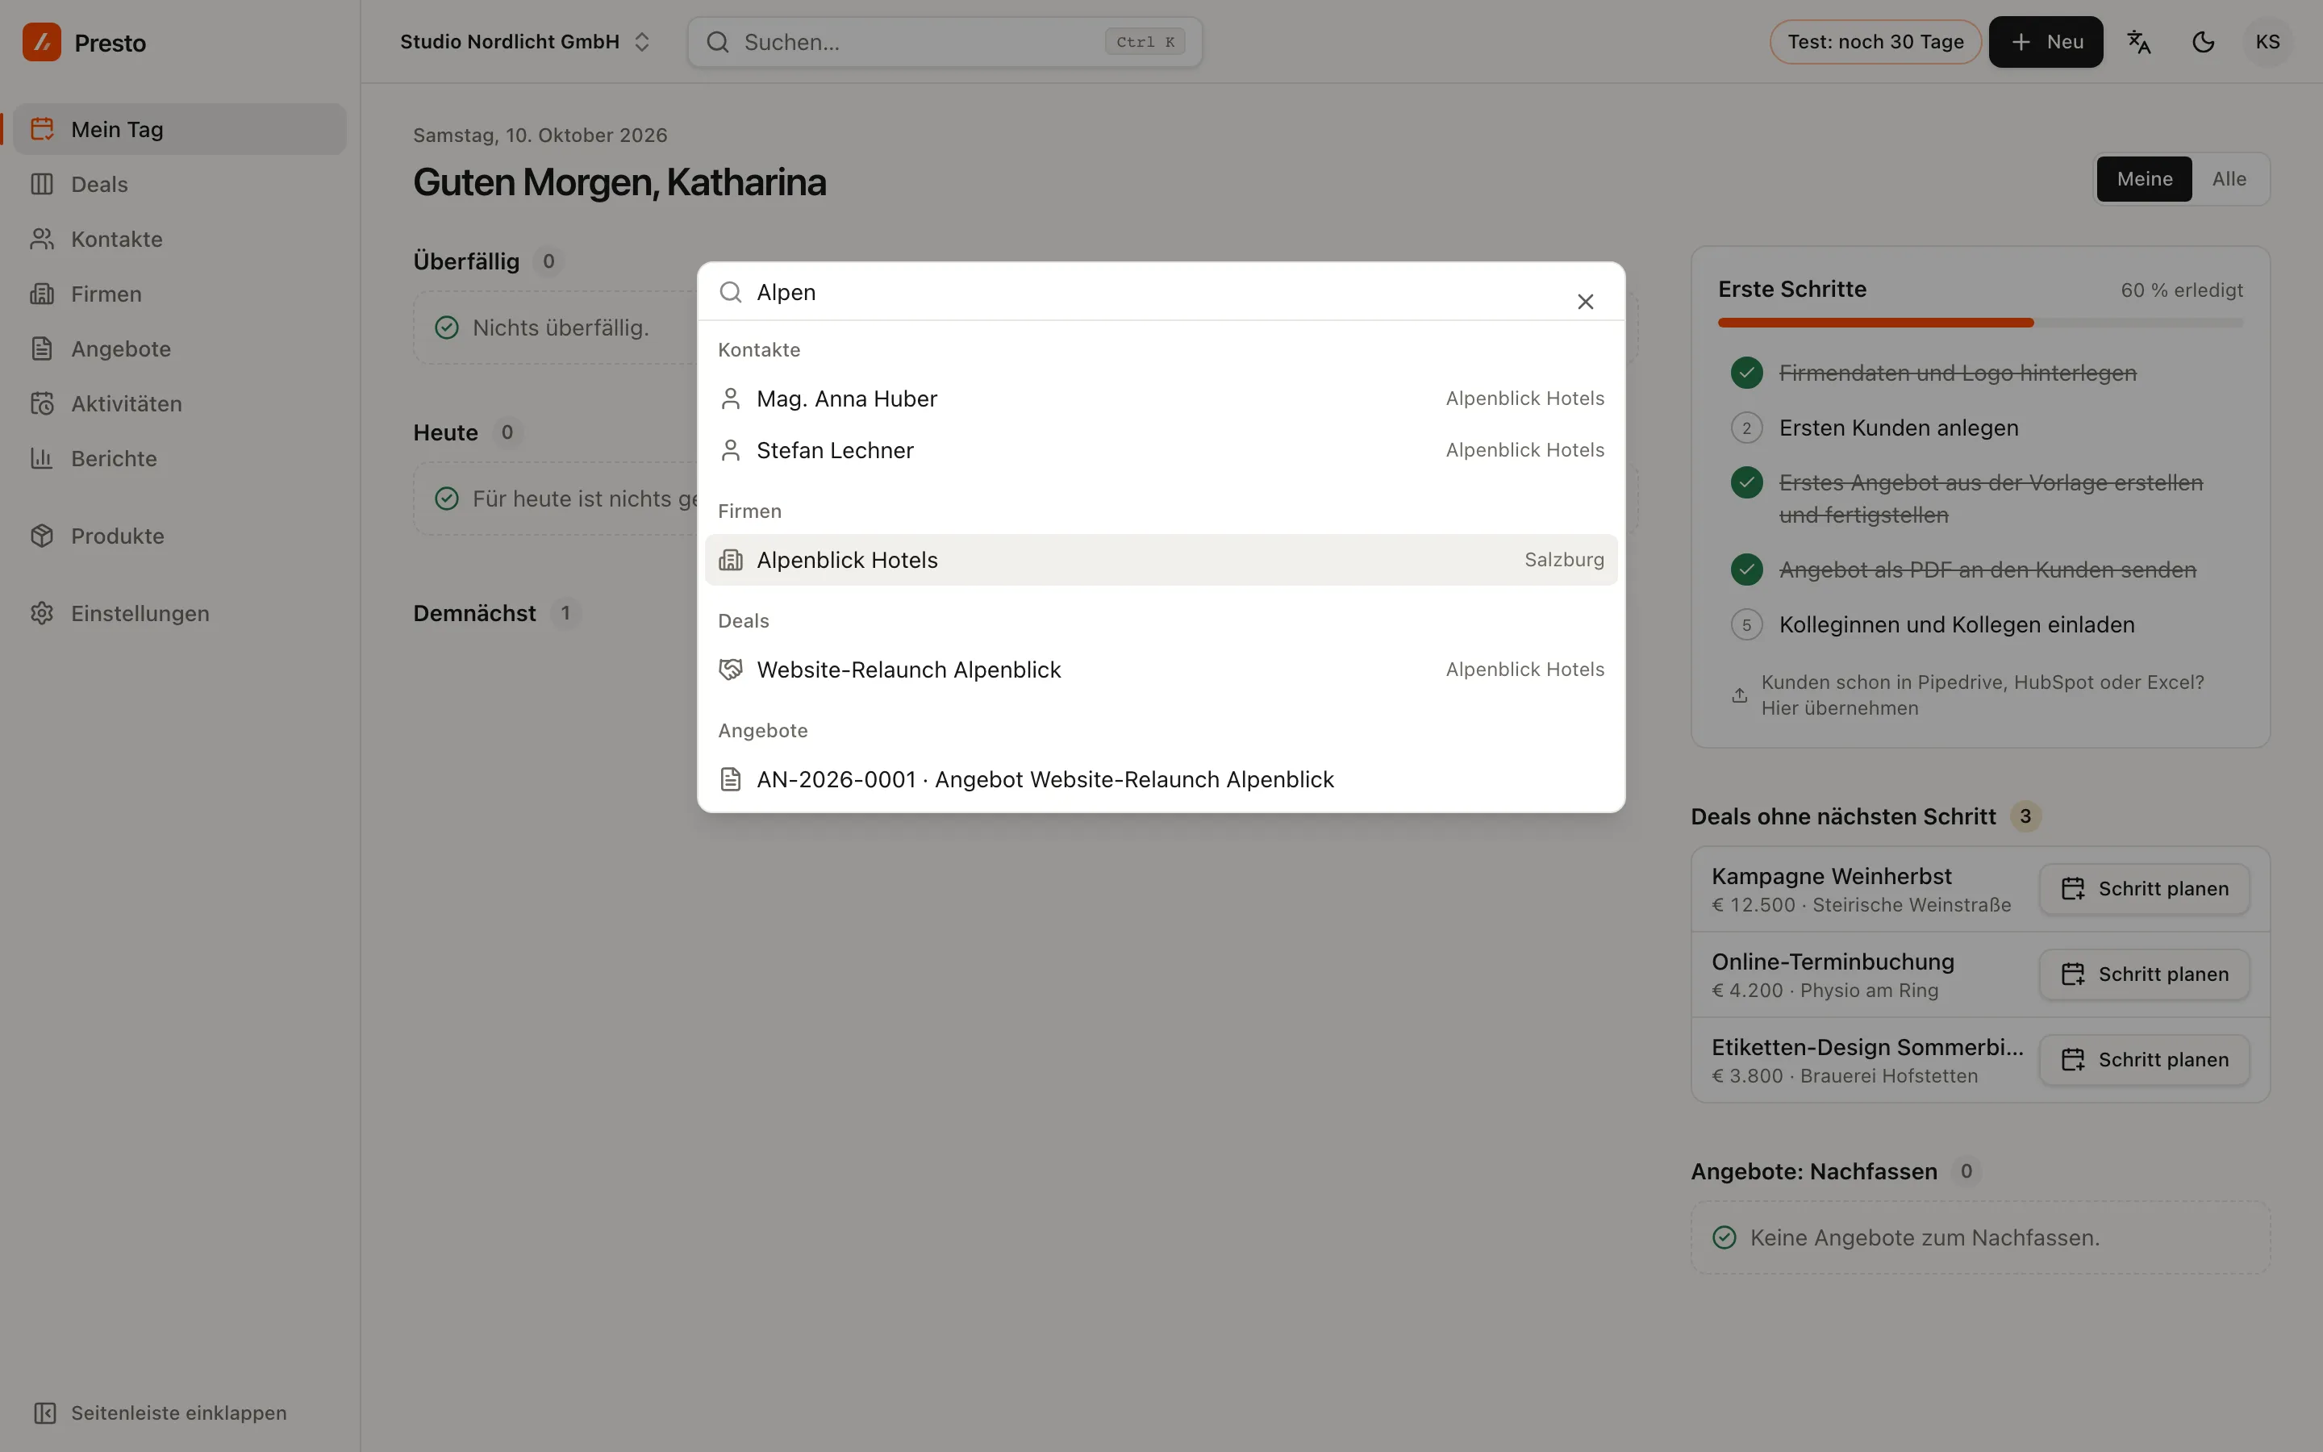
Task: Open Mein Tag in sidebar
Action: 180,130
